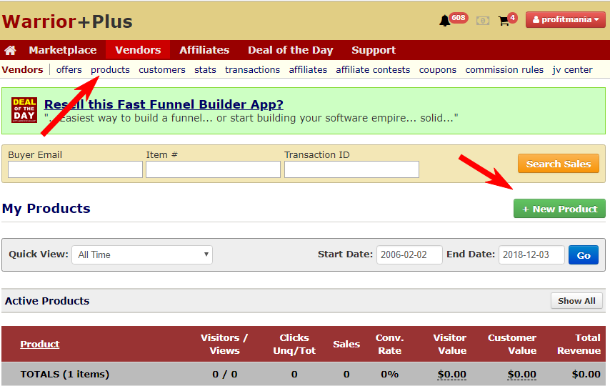Open Resell this Fast Funnel Builder App link
This screenshot has height=386, width=610.
click(164, 104)
